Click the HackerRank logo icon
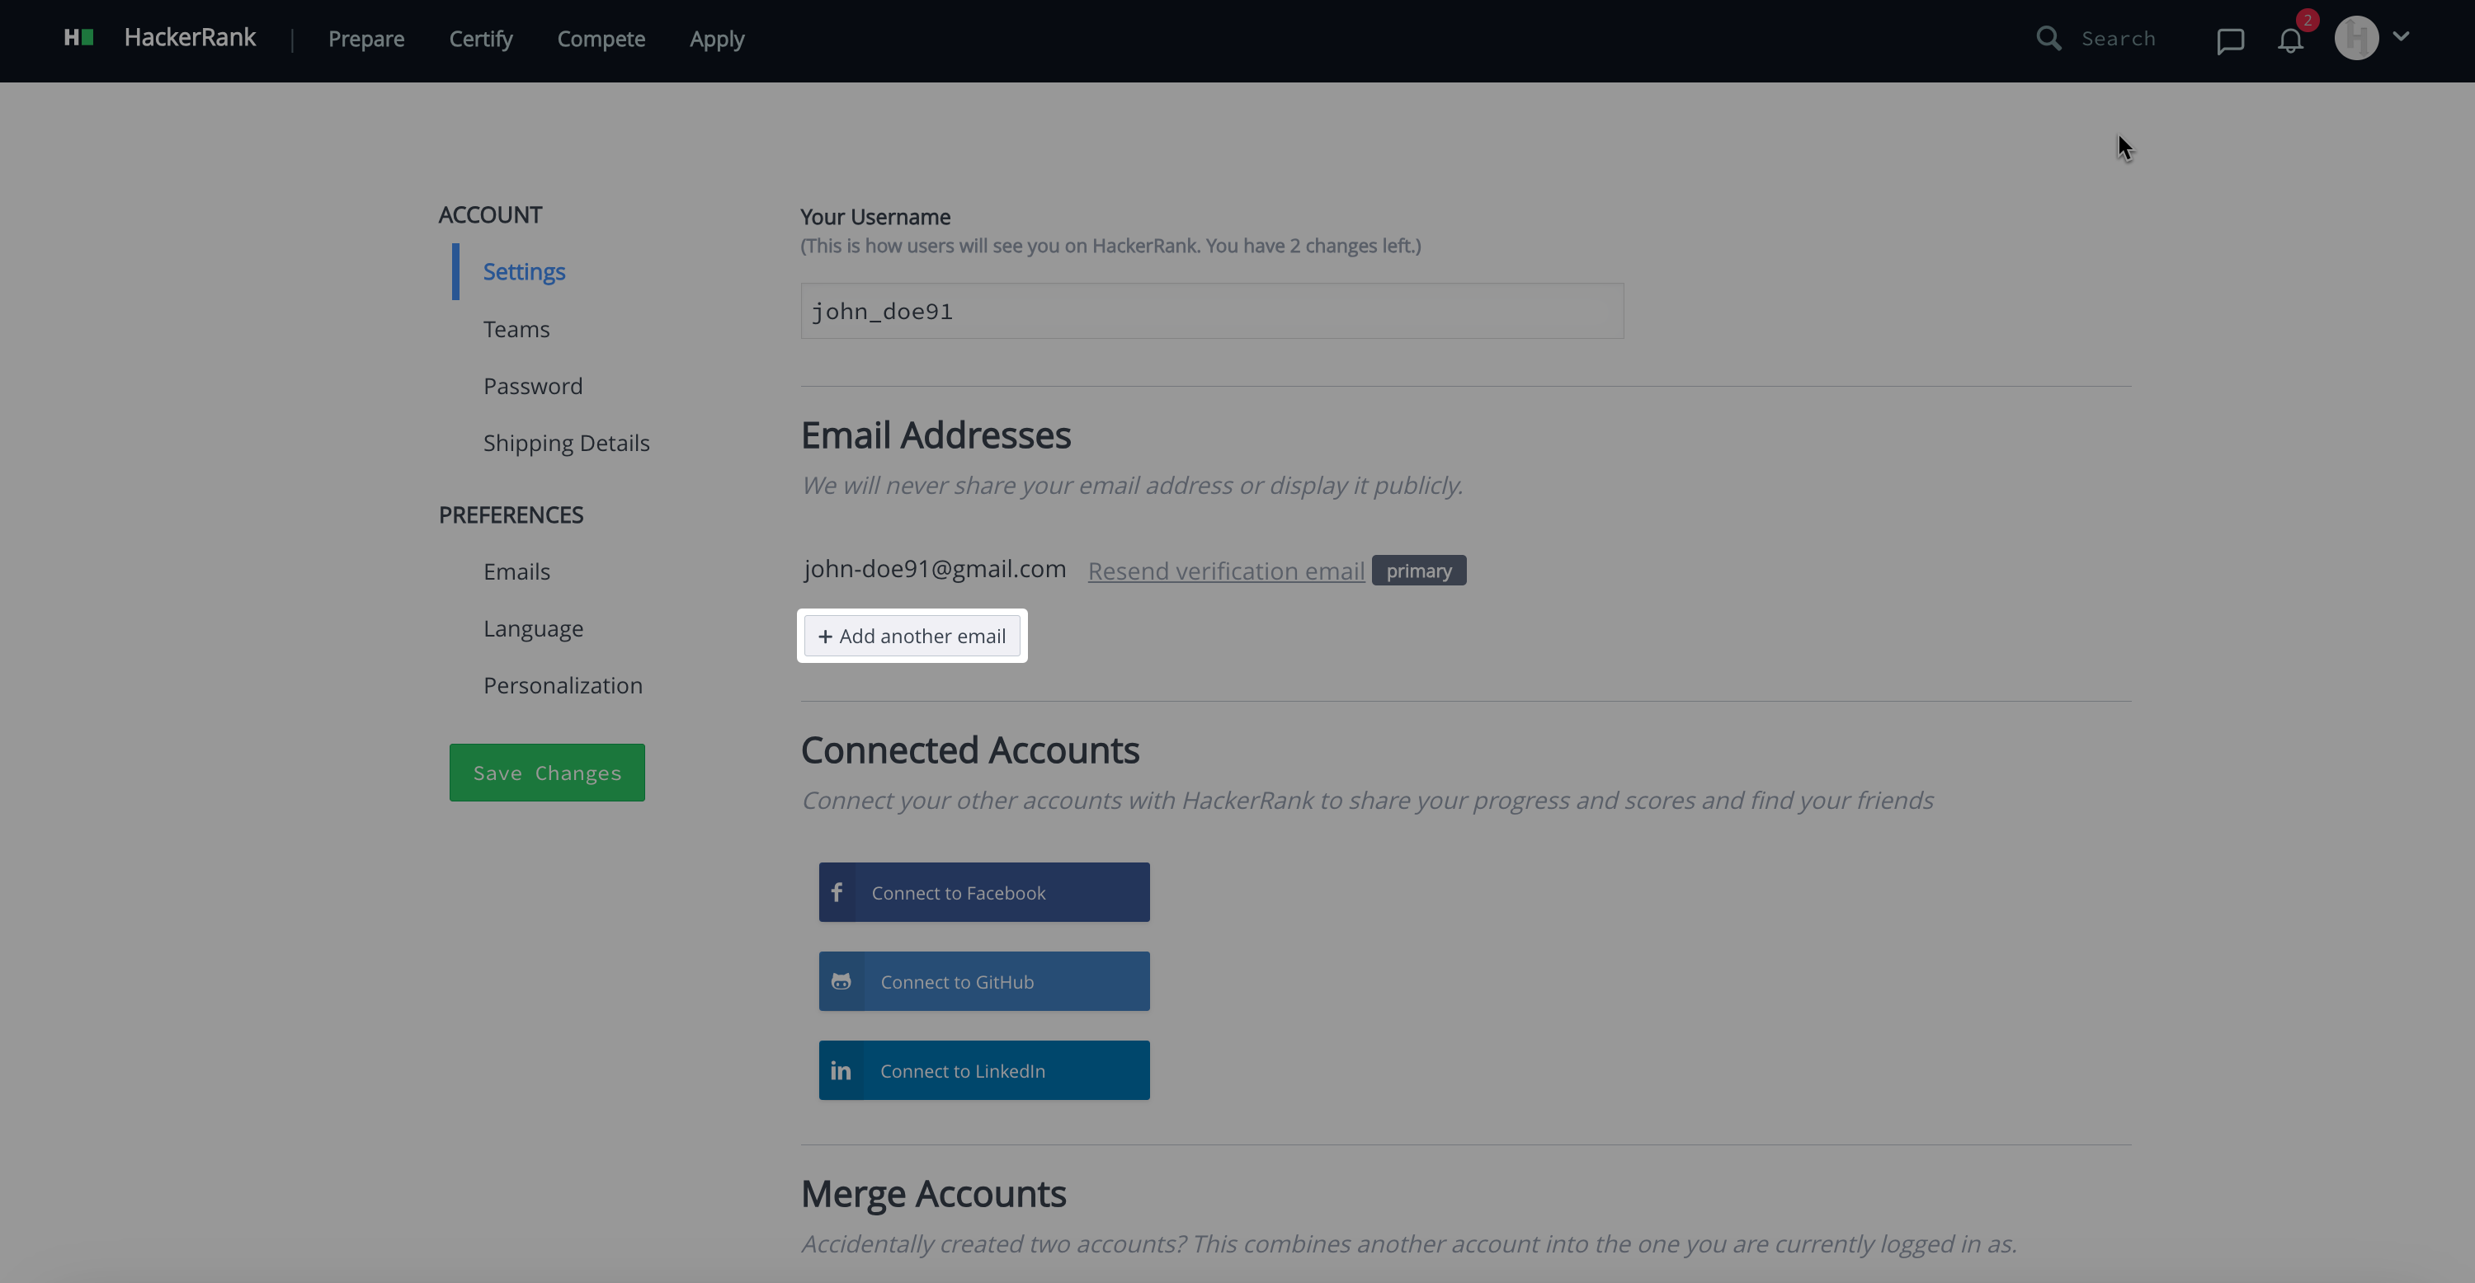Screen dimensions: 2475x1283 [x=78, y=37]
